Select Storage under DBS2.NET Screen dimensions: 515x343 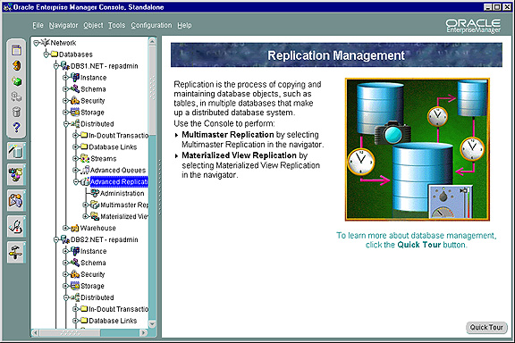click(x=92, y=286)
